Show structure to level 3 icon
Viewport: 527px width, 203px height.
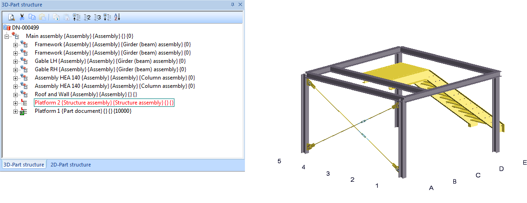[97, 18]
